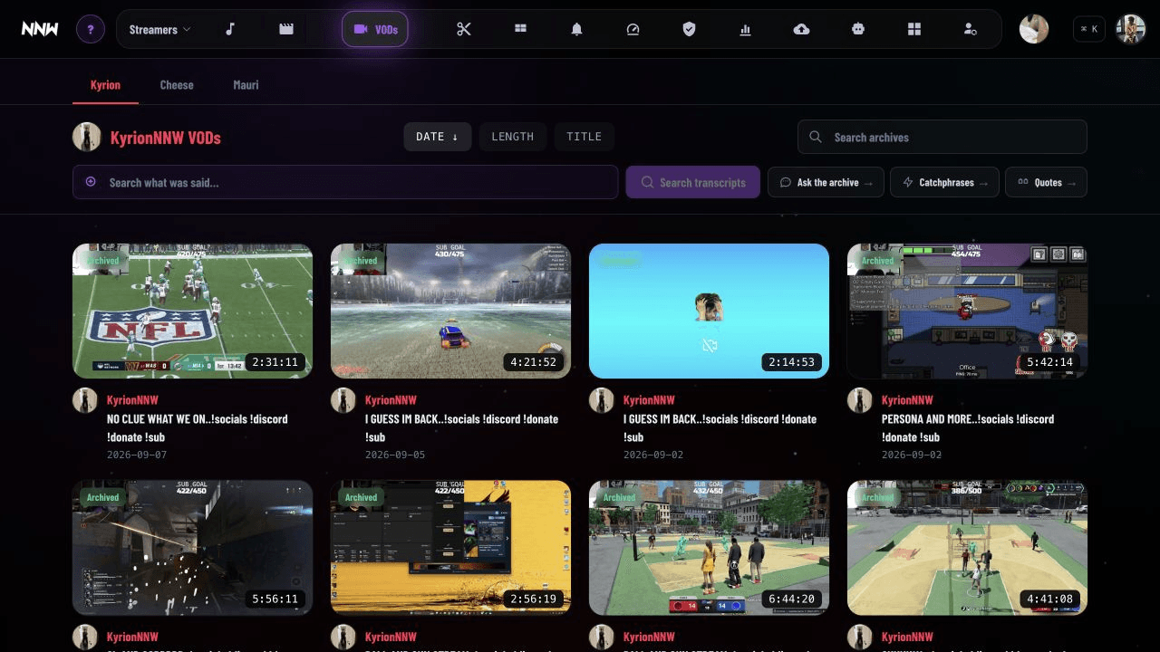Open the speedometer gauge page

click(x=633, y=29)
